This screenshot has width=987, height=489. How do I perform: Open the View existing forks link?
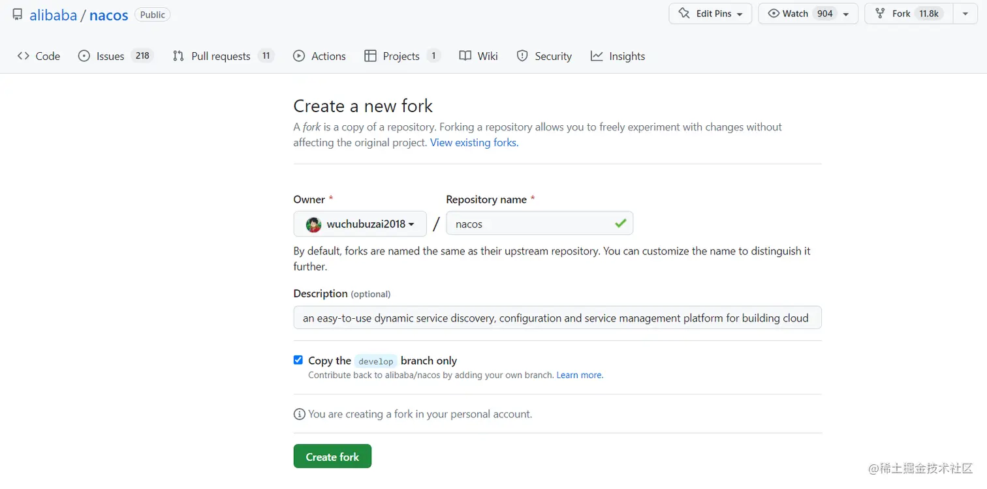tap(474, 143)
